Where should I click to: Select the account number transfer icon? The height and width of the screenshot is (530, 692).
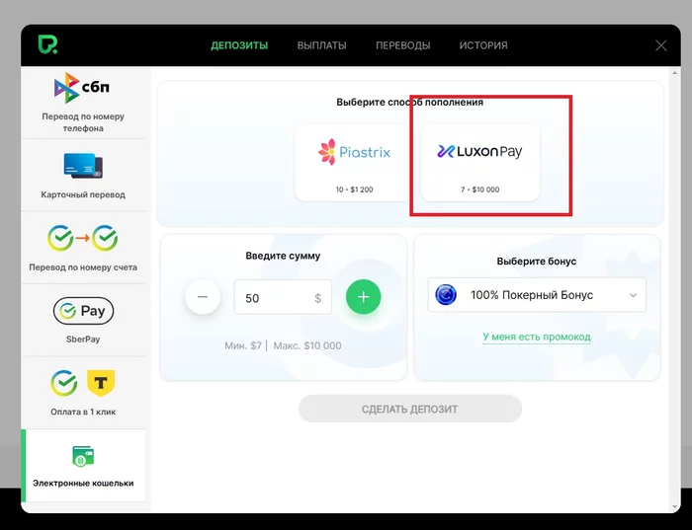[82, 238]
